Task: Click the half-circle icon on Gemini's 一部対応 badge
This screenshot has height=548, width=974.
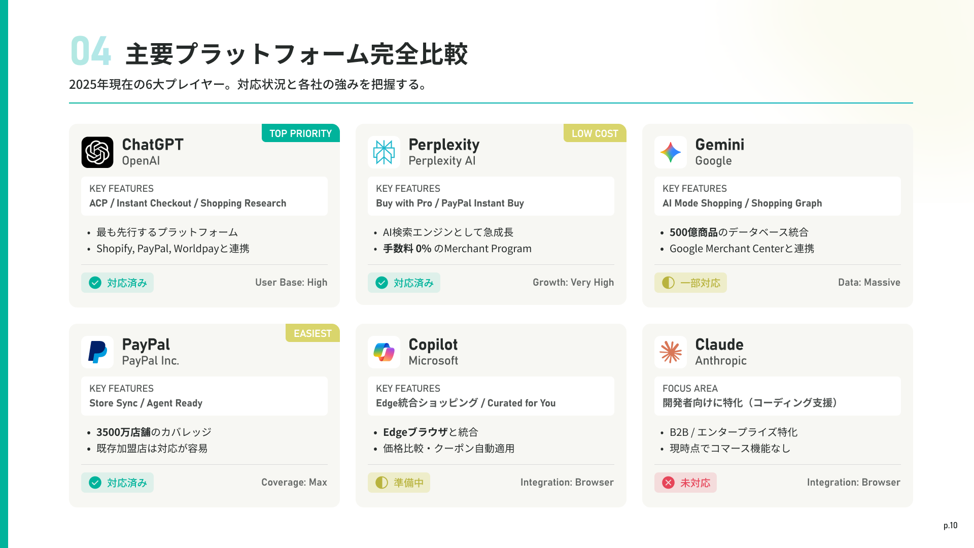Action: pos(669,283)
